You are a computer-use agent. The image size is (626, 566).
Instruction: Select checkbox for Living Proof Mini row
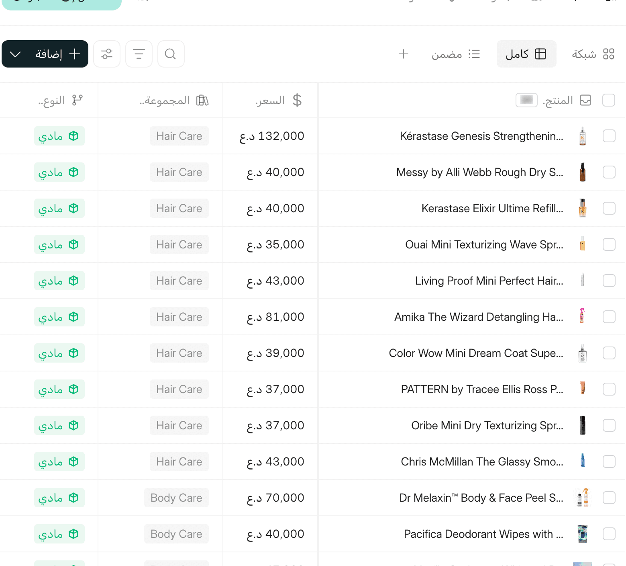click(x=609, y=281)
